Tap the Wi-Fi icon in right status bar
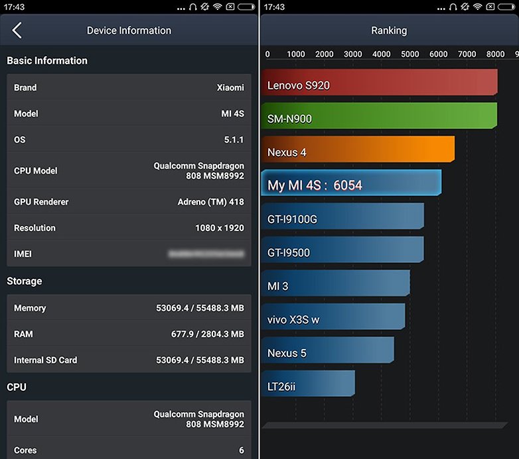Screen dimensions: 519x459 pyautogui.click(x=478, y=7)
